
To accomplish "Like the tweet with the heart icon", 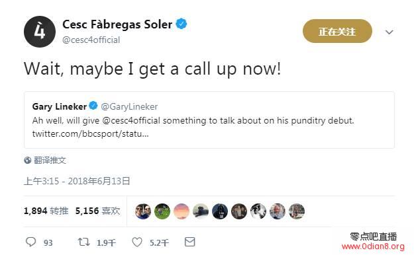I will tap(137, 242).
